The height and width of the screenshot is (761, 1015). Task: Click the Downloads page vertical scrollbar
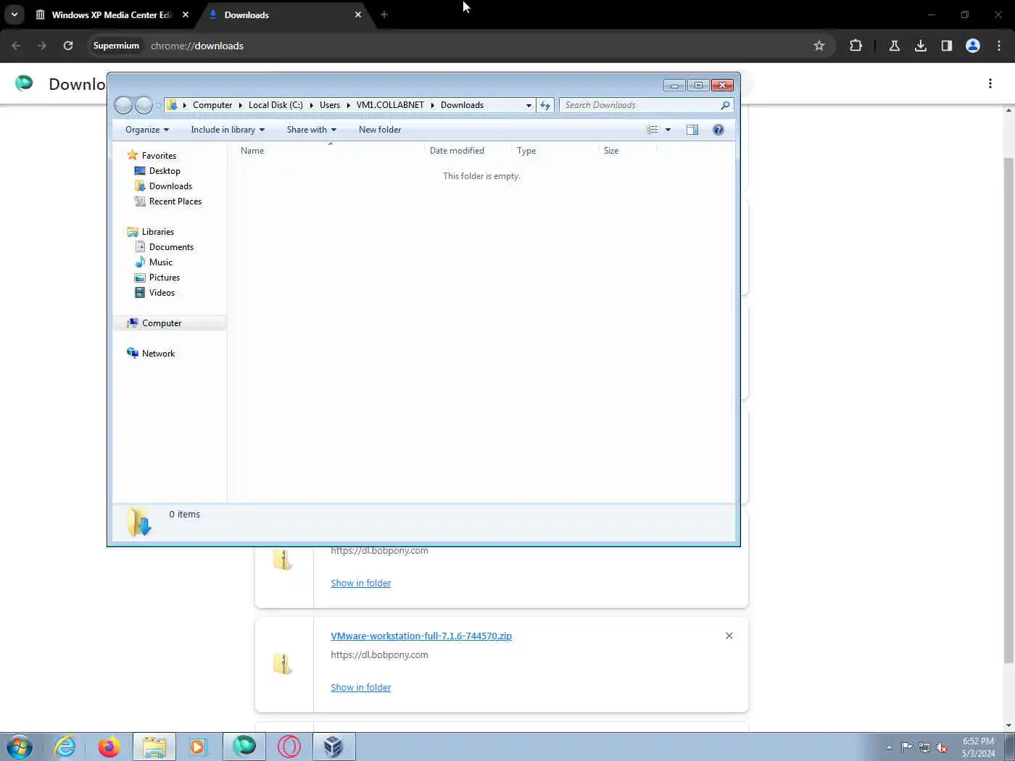point(1008,409)
